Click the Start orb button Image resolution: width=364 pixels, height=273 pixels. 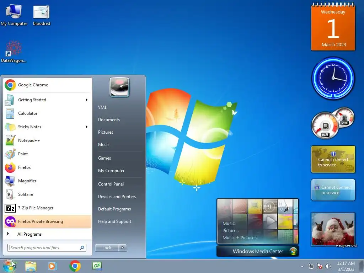[x=10, y=266]
